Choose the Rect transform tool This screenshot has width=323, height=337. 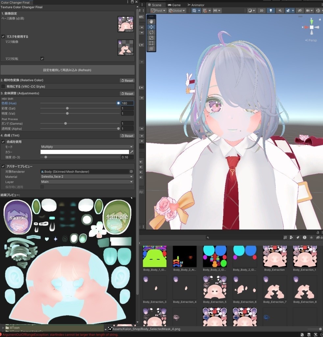click(151, 43)
